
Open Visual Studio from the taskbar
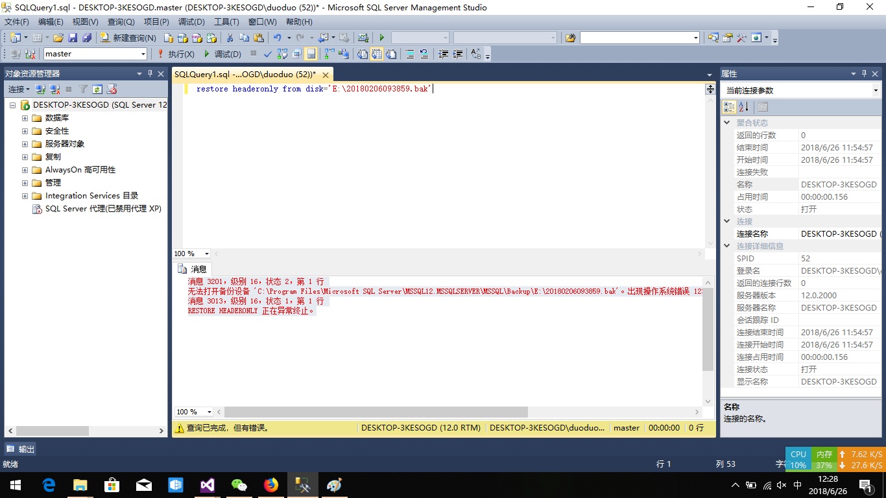[207, 484]
